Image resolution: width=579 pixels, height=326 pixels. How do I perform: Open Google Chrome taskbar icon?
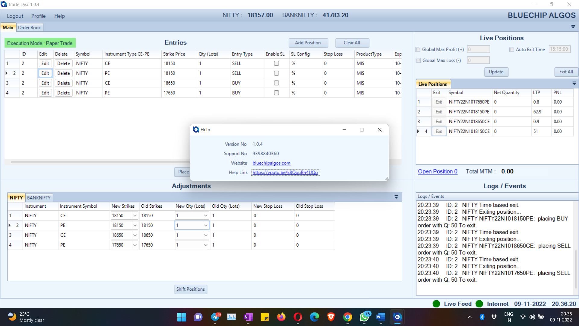click(348, 317)
